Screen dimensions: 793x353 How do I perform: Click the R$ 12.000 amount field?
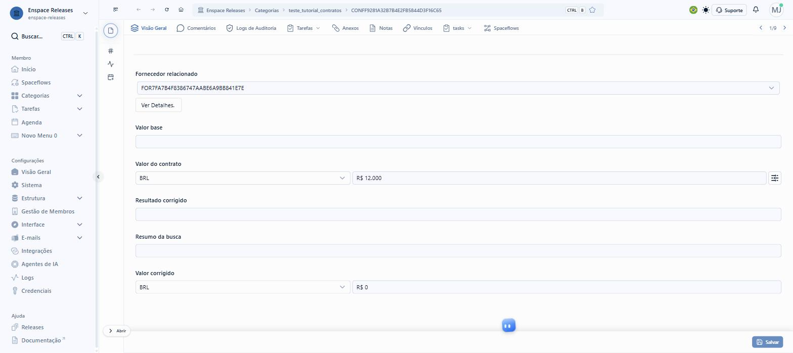point(559,178)
